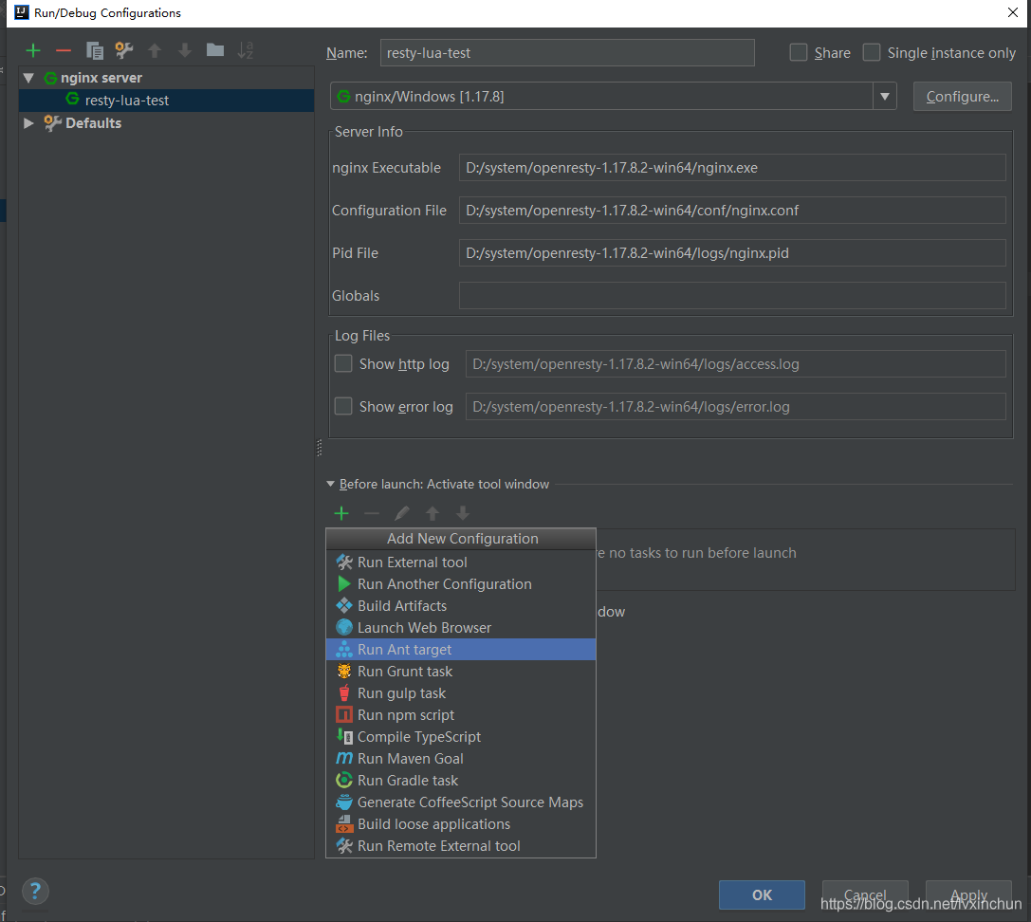Screen dimensions: 1031x922
Task: Copy the selected configuration
Action: point(95,50)
